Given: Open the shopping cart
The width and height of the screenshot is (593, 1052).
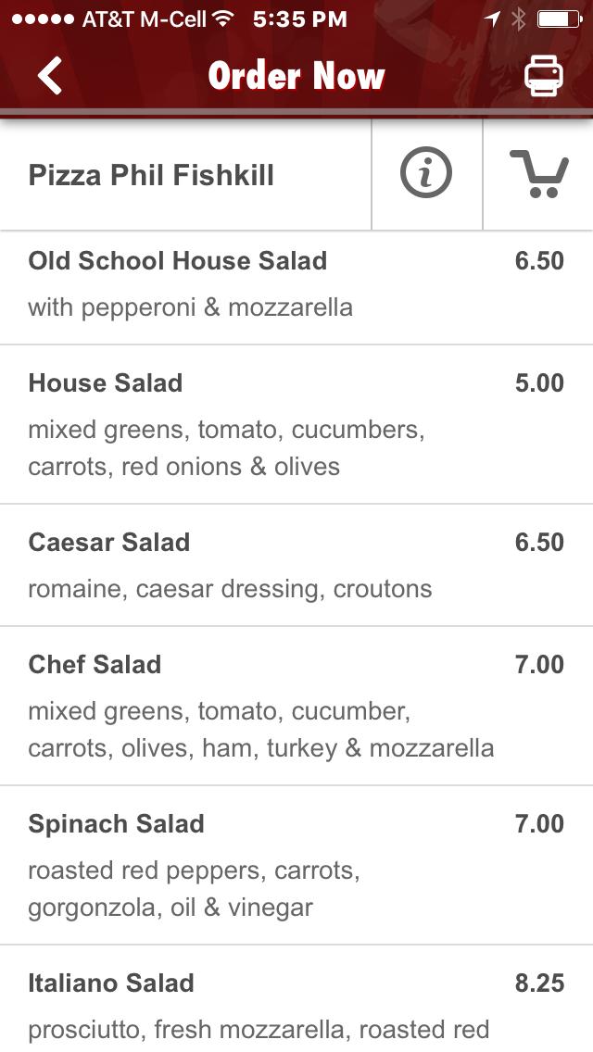Looking at the screenshot, I should (538, 174).
